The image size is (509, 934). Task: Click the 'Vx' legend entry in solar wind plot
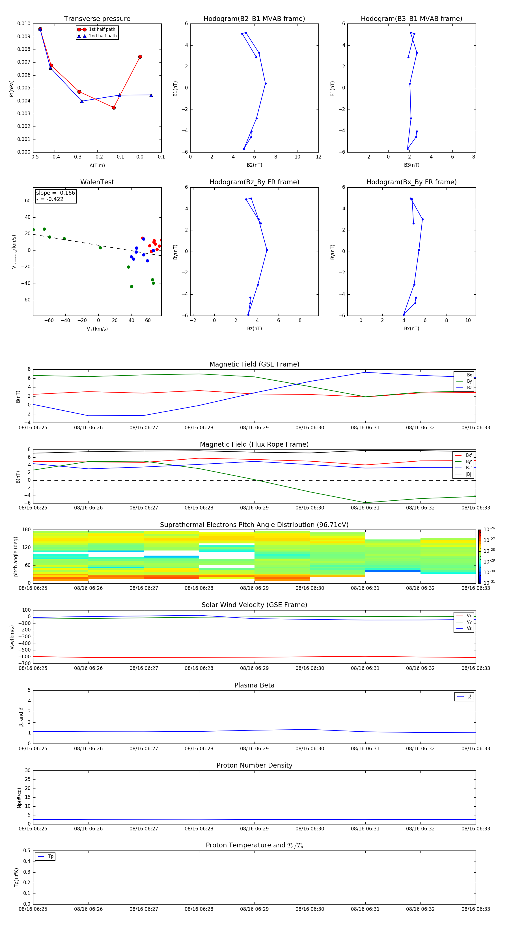click(464, 616)
